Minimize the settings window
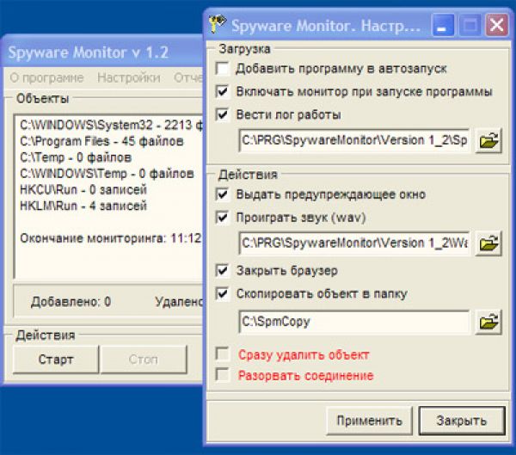This screenshot has width=516, height=455. coord(443,25)
